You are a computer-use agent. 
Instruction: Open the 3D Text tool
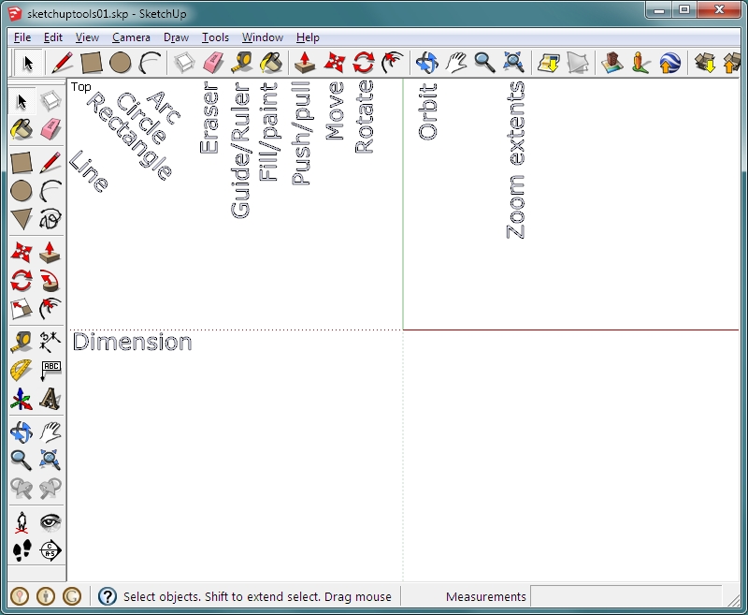coord(50,399)
